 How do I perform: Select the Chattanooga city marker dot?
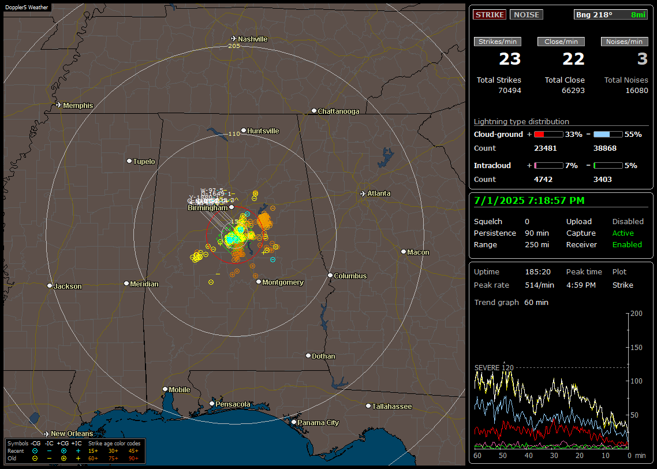click(x=314, y=111)
